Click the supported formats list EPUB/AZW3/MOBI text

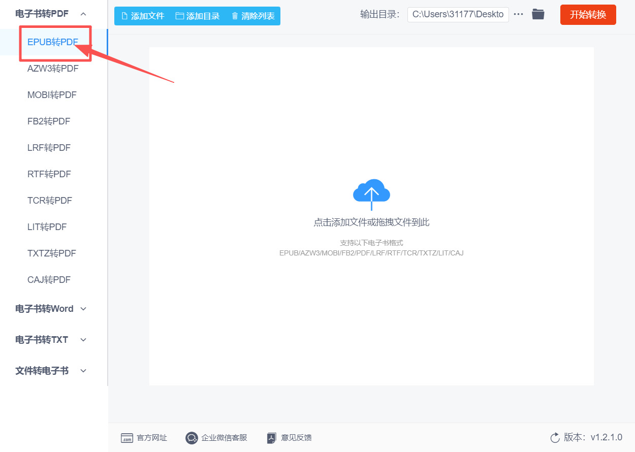371,253
